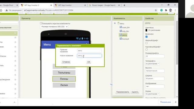This screenshot has height=109, width=194.
Task: Open the browser profile avatar
Action: [x=171, y=10]
